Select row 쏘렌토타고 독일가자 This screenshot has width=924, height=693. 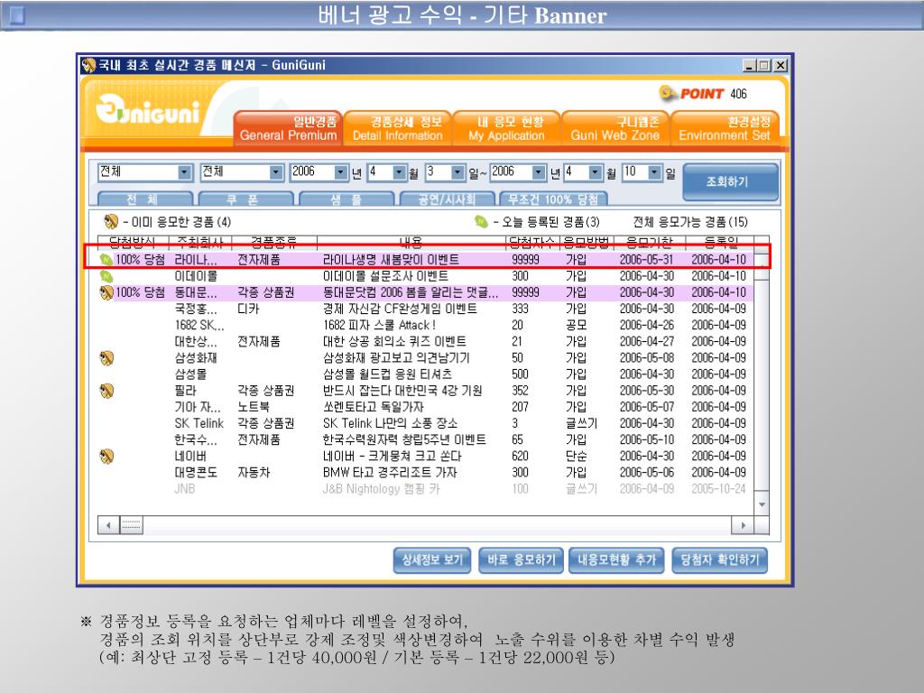click(426, 407)
